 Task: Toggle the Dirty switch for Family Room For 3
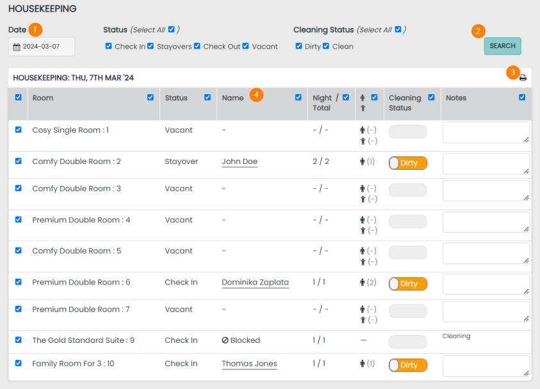pyautogui.click(x=407, y=365)
